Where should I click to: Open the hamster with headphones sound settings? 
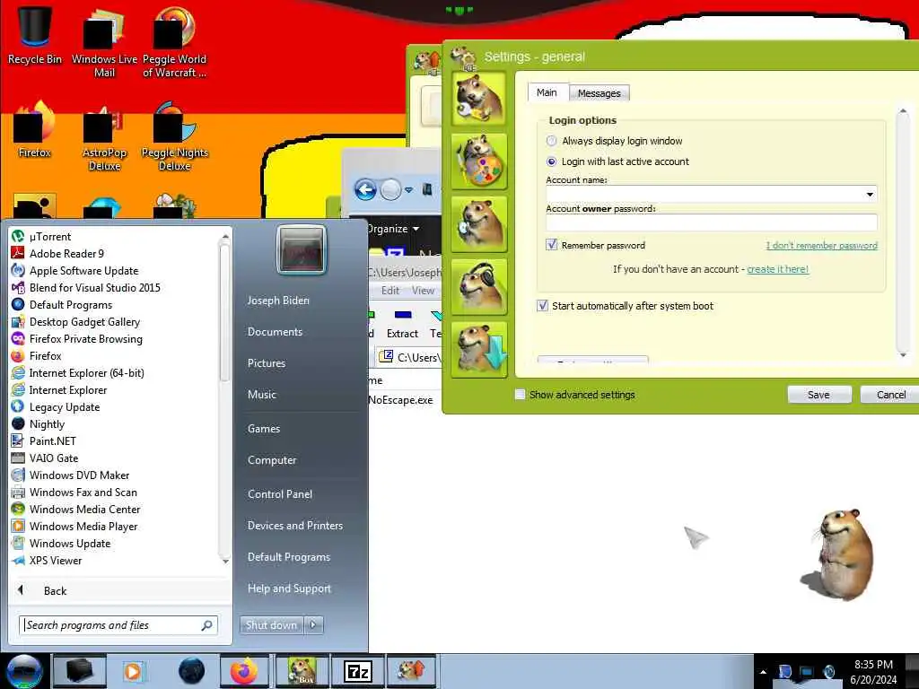(x=479, y=287)
